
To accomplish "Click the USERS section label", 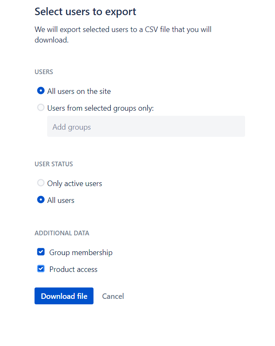I will pyautogui.click(x=43, y=72).
